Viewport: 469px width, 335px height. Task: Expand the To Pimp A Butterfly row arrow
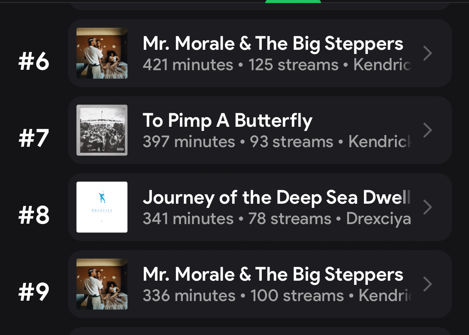tap(427, 130)
